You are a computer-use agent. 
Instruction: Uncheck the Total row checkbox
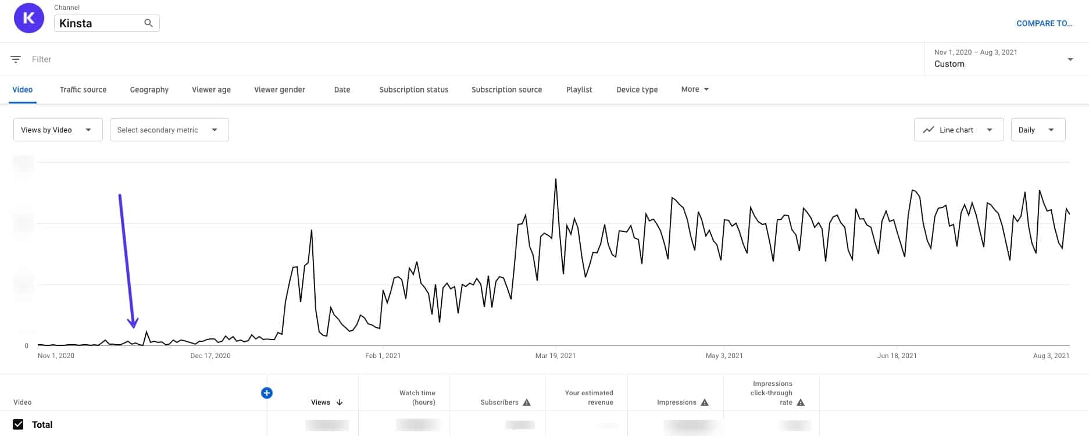[18, 424]
